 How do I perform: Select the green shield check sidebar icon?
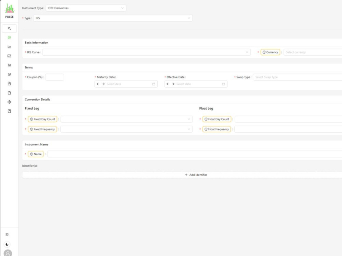click(x=9, y=38)
